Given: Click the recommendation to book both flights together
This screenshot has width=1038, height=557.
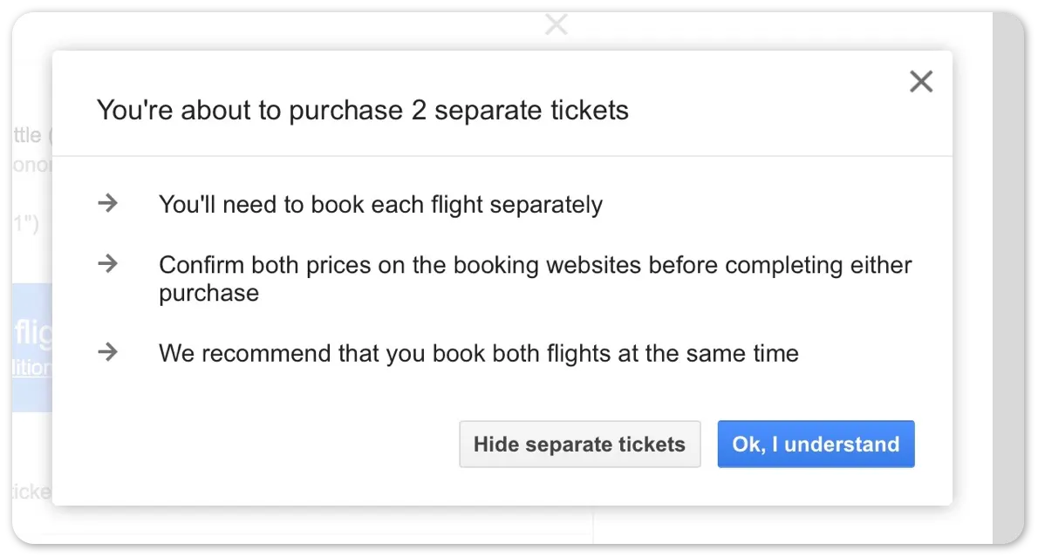Looking at the screenshot, I should tap(478, 353).
